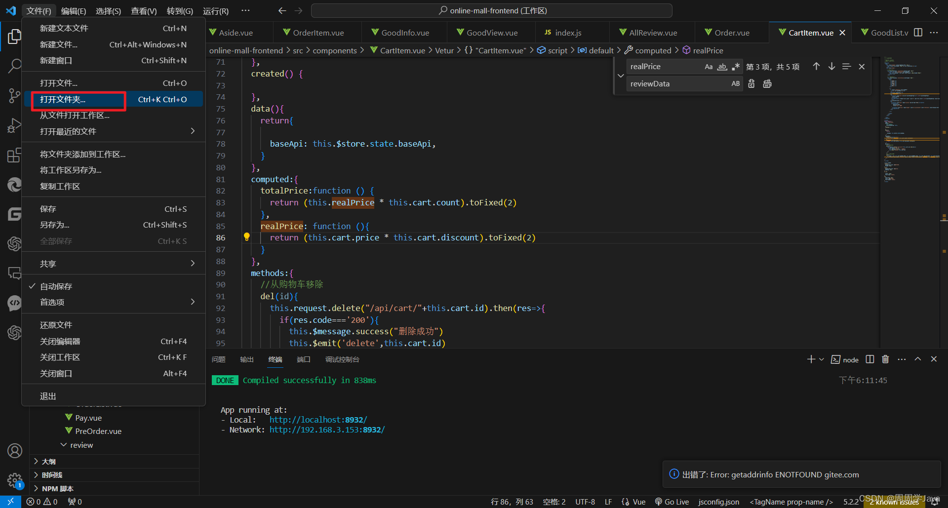Navigate back with the left arrow

click(282, 10)
